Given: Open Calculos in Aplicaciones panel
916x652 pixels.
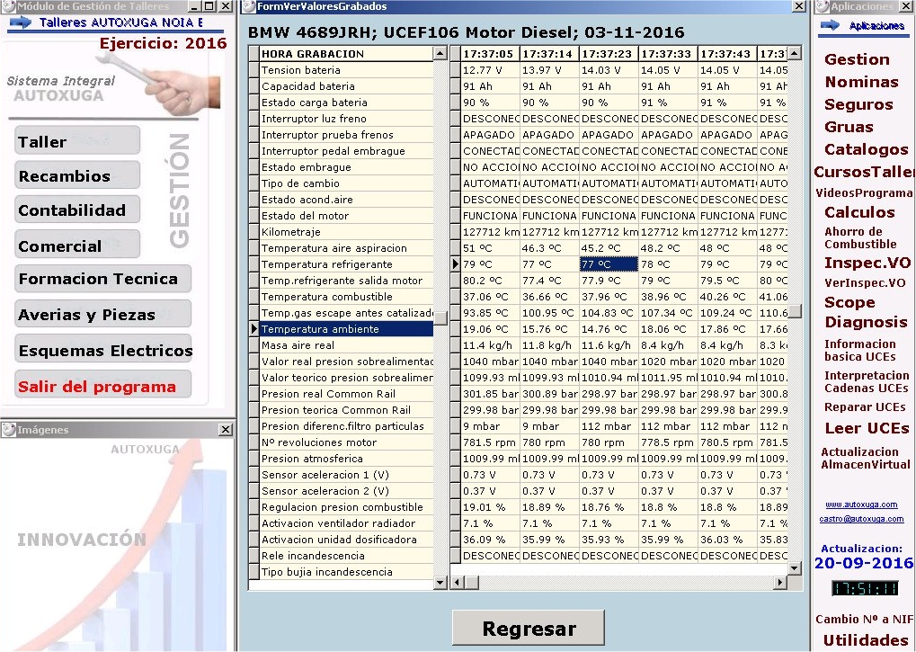Looking at the screenshot, I should coord(859,212).
